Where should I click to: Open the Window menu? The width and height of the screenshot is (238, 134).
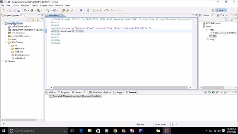[59, 6]
